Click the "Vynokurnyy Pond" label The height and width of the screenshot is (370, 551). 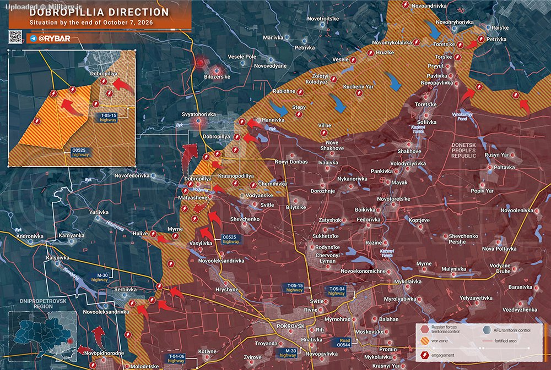click(462, 117)
